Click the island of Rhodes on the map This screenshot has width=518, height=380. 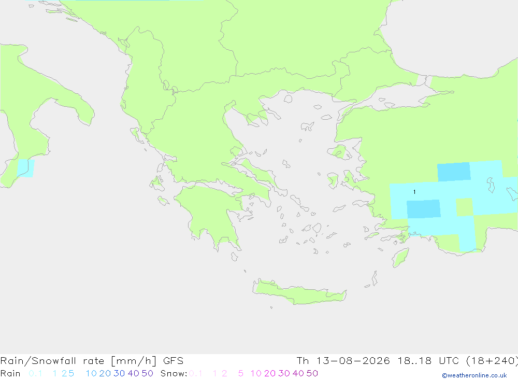[x=400, y=258]
